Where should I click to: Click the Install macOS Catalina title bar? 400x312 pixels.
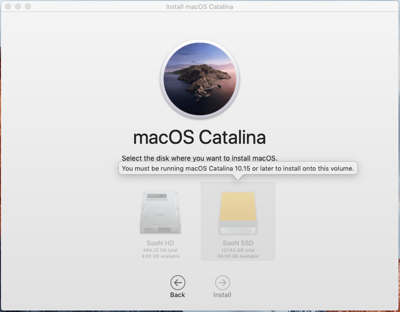tap(200, 6)
